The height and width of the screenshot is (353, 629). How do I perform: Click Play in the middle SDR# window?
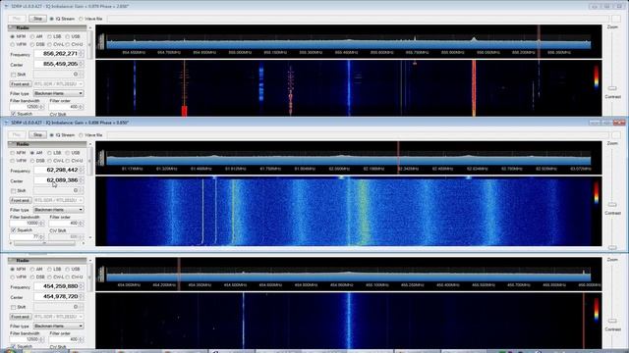click(x=17, y=135)
